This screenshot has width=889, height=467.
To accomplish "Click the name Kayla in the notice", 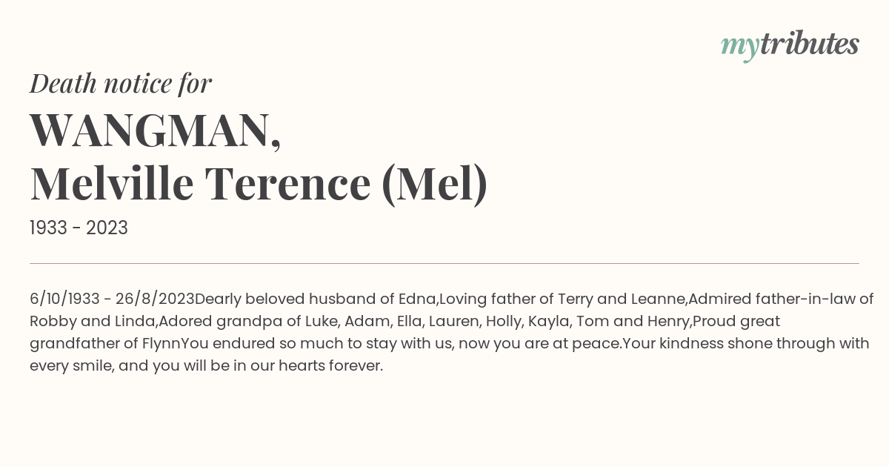I will click(549, 322).
